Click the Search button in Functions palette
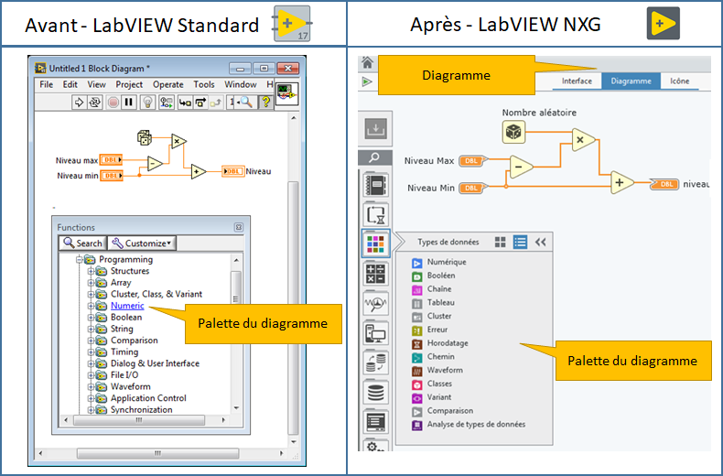 (x=83, y=243)
